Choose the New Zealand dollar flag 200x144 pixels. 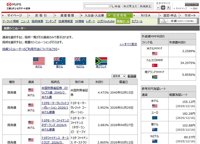[80, 61]
